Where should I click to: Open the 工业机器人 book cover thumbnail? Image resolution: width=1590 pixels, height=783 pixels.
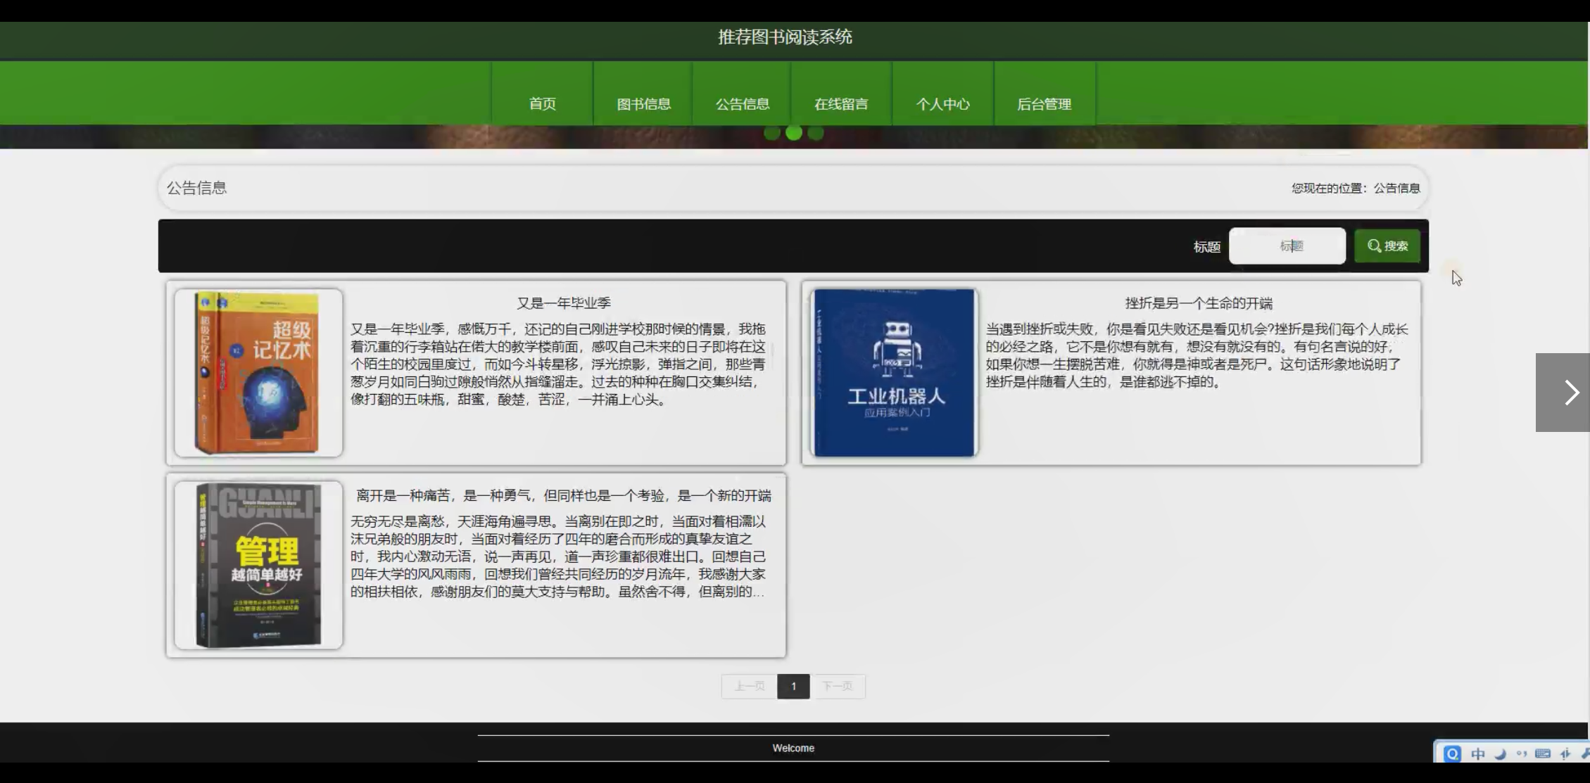click(x=894, y=373)
